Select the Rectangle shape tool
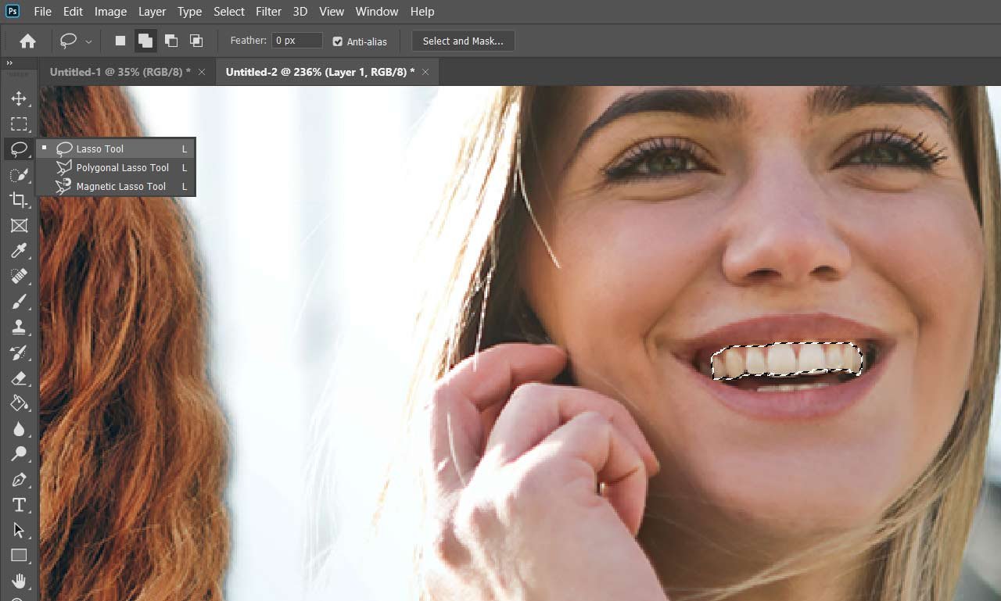Screen dimensions: 1001x601 click(x=19, y=556)
